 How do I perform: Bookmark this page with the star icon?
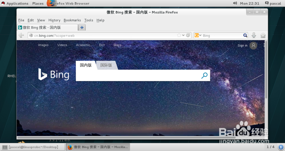tap(179, 35)
